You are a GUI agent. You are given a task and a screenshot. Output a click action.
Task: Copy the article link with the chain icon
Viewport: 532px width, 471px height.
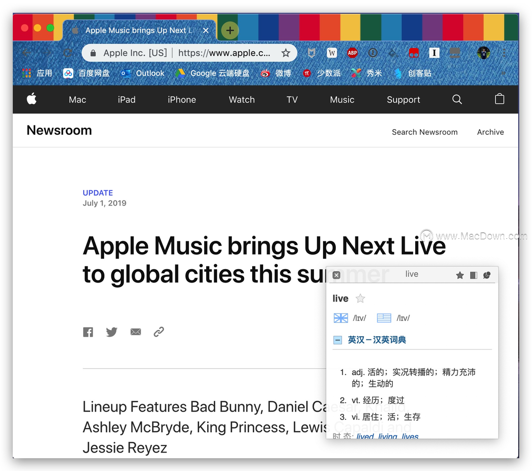pos(159,331)
